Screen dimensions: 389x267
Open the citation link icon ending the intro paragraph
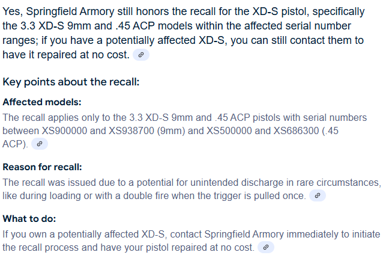tap(141, 55)
